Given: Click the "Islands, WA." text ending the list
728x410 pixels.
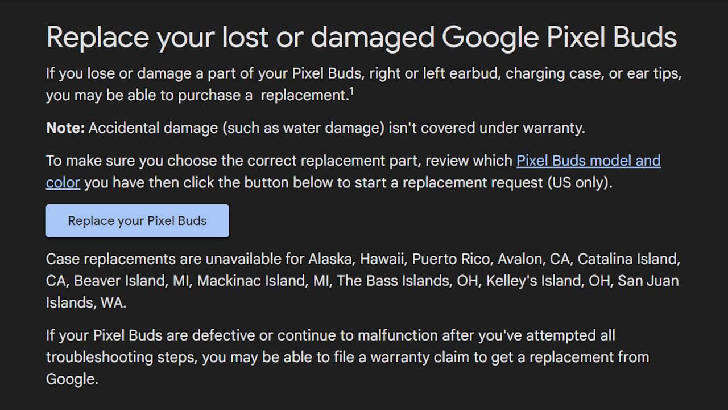Looking at the screenshot, I should tap(86, 302).
